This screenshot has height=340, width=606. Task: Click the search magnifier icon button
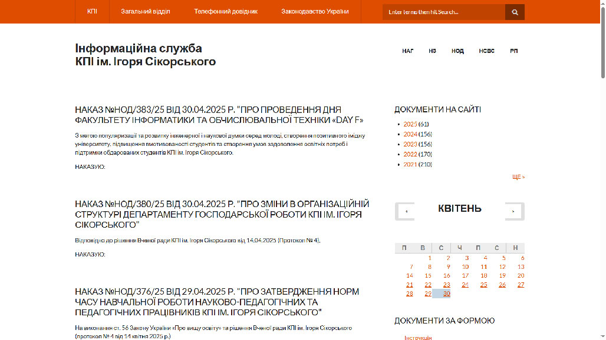[515, 12]
